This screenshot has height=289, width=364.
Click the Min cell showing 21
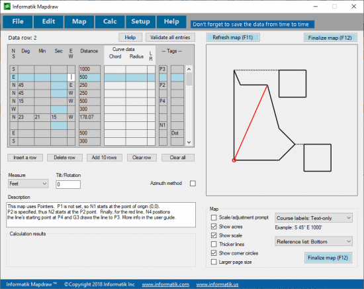(42, 117)
